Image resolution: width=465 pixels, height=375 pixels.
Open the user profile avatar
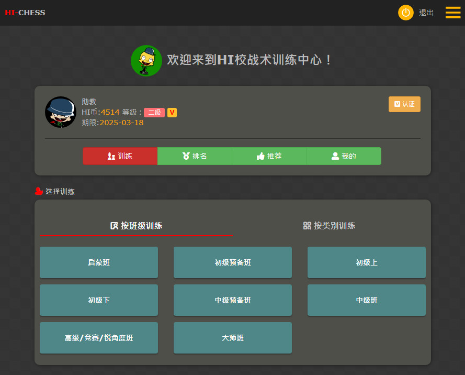point(61,112)
